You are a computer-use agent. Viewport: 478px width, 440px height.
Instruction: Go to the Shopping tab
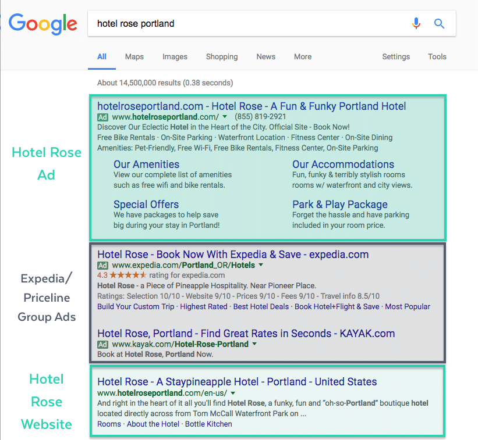coord(222,57)
